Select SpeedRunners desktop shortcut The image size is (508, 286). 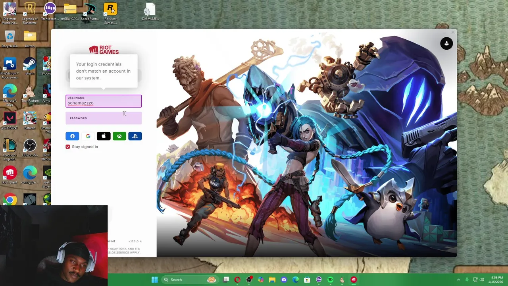pyautogui.click(x=90, y=12)
